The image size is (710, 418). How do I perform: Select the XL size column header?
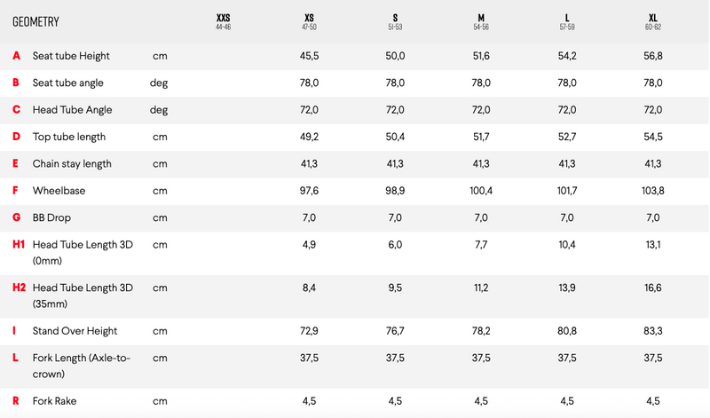(653, 21)
